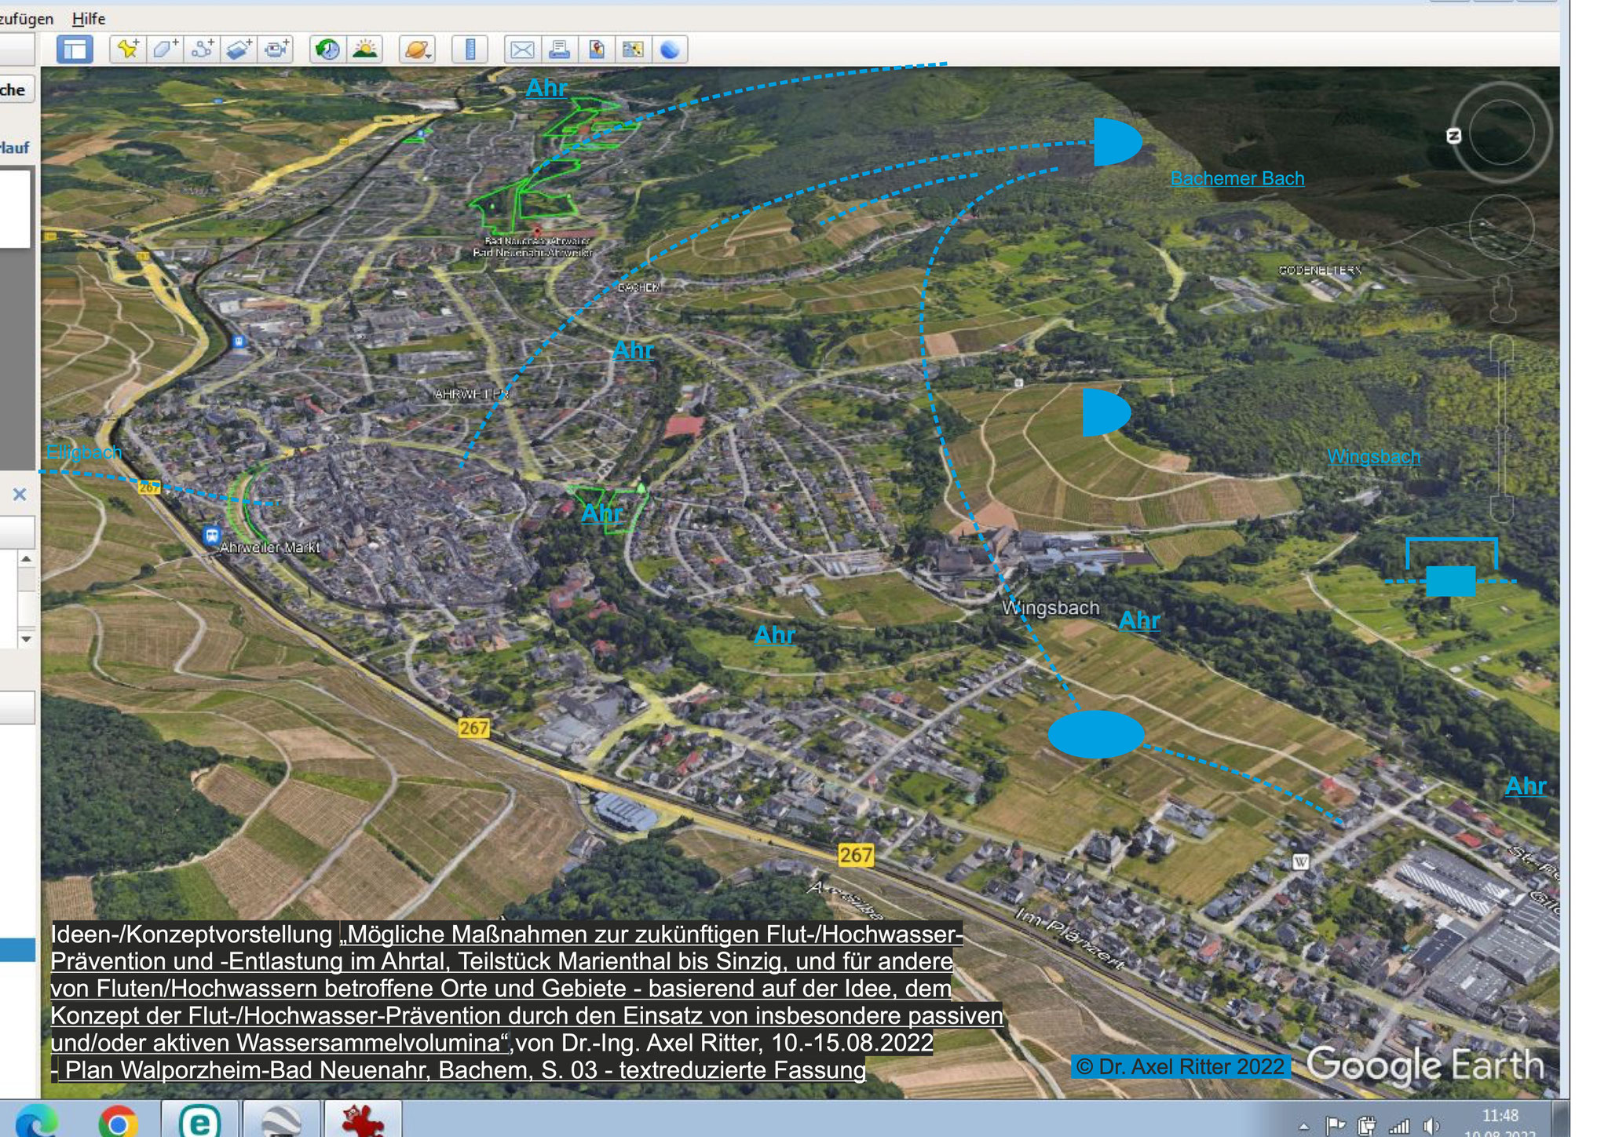The width and height of the screenshot is (1608, 1137).
Task: Show hidden tray icons arrow
Action: (1304, 1127)
